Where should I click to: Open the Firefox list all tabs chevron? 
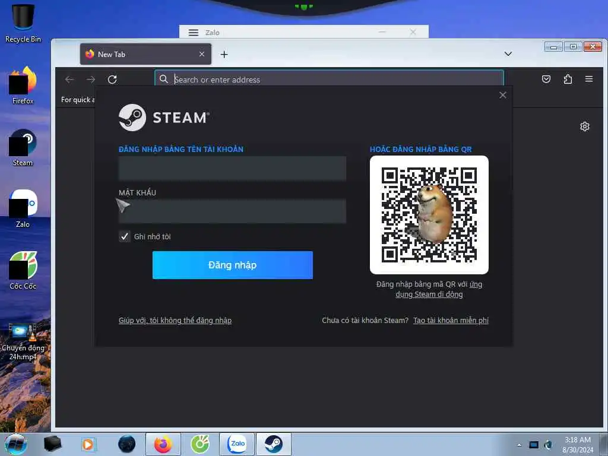click(508, 54)
